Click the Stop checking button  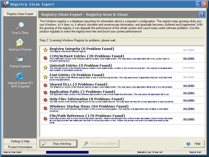58,144
